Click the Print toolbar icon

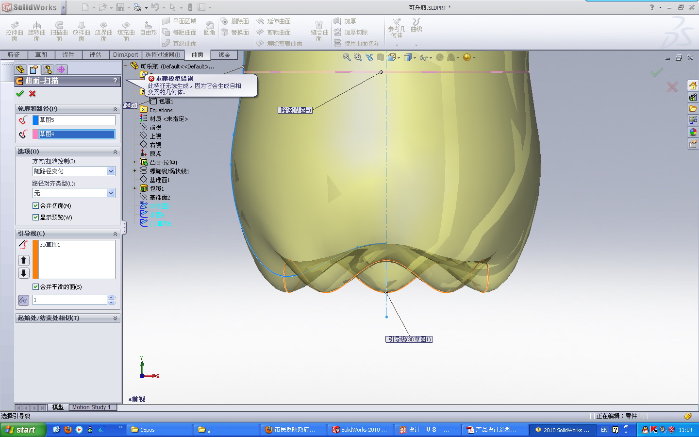pyautogui.click(x=137, y=7)
